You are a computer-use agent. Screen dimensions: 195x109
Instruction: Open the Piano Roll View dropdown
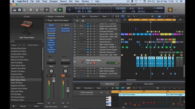click(x=100, y=88)
